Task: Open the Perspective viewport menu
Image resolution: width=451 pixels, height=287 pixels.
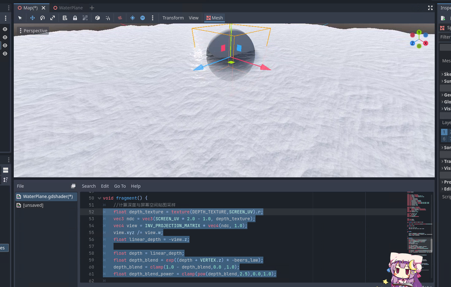Action: (x=33, y=31)
